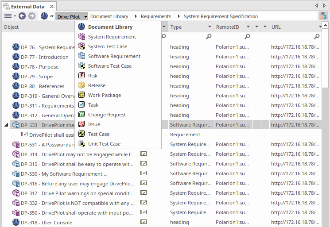The height and width of the screenshot is (227, 330).
Task: Select Software Requirement menu entry
Action: (118, 56)
